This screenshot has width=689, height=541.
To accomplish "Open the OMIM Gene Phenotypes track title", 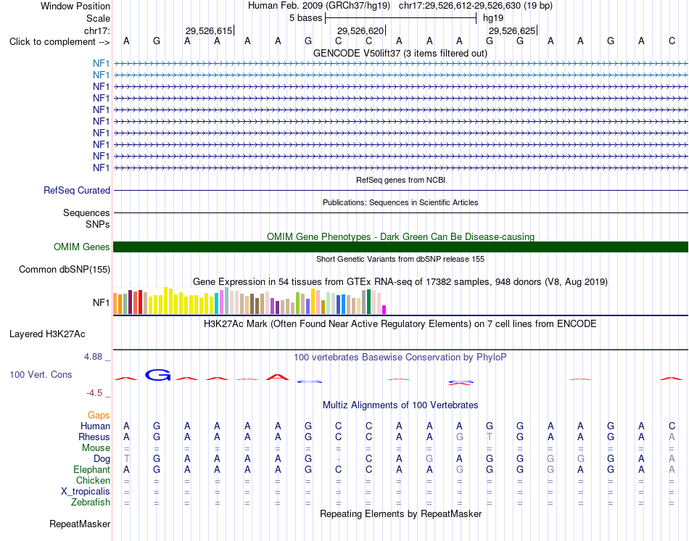I will [400, 236].
